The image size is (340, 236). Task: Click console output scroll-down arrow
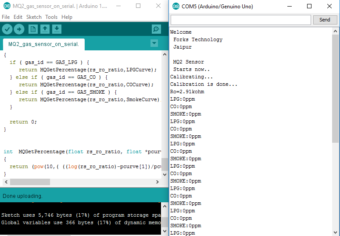(165, 231)
